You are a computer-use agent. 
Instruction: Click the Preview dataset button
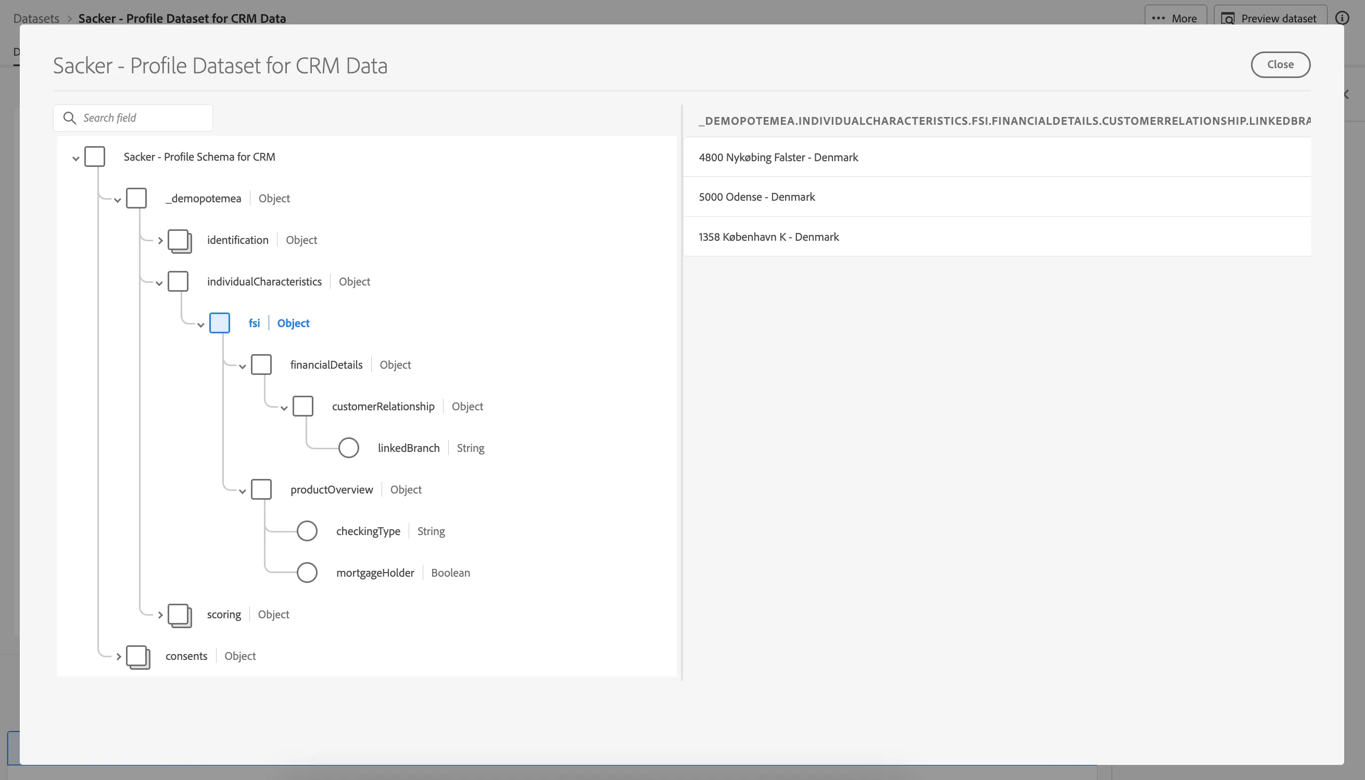(1270, 18)
